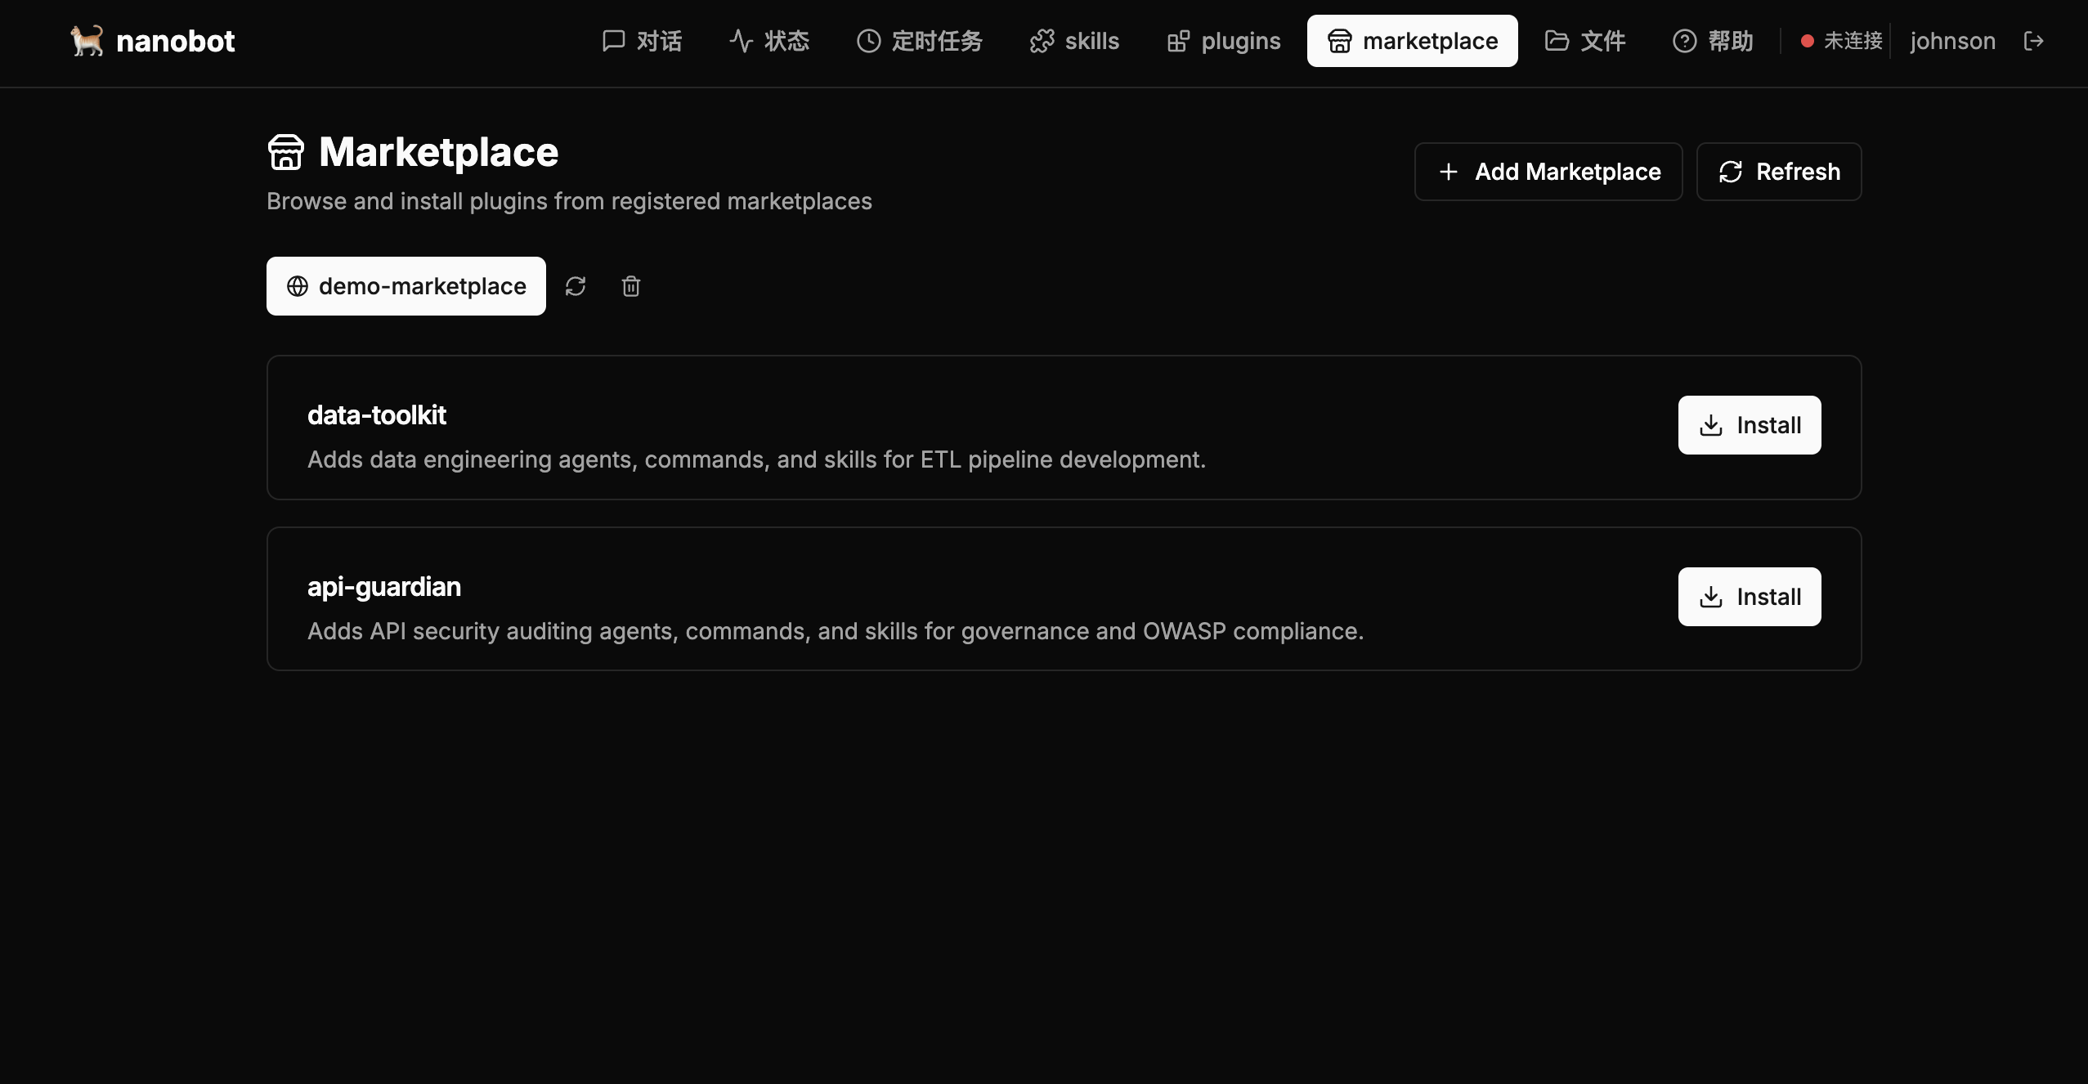Click the johnson username
The width and height of the screenshot is (2088, 1084).
tap(1952, 41)
